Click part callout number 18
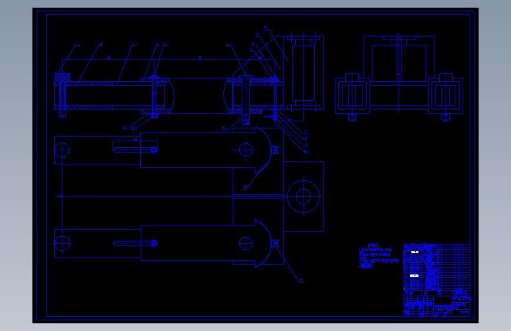This screenshot has width=511, height=331. click(245, 187)
